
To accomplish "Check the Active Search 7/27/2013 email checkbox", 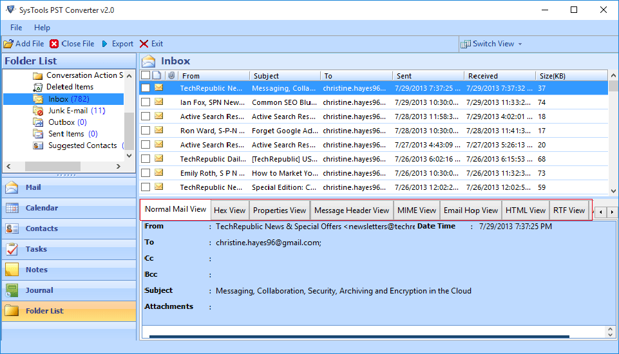I will tap(146, 145).
